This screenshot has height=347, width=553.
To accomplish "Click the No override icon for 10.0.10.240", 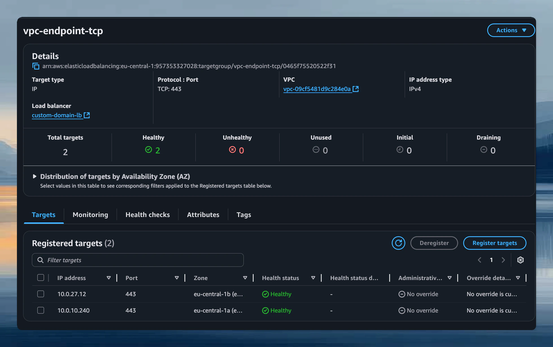I will coord(402,310).
